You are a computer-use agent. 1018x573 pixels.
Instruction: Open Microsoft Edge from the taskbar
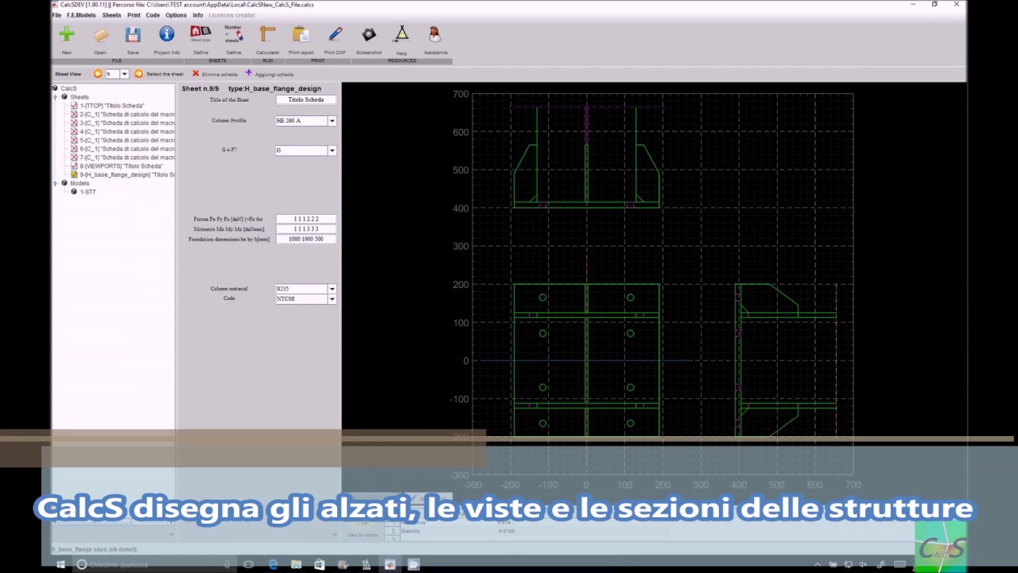click(x=273, y=564)
